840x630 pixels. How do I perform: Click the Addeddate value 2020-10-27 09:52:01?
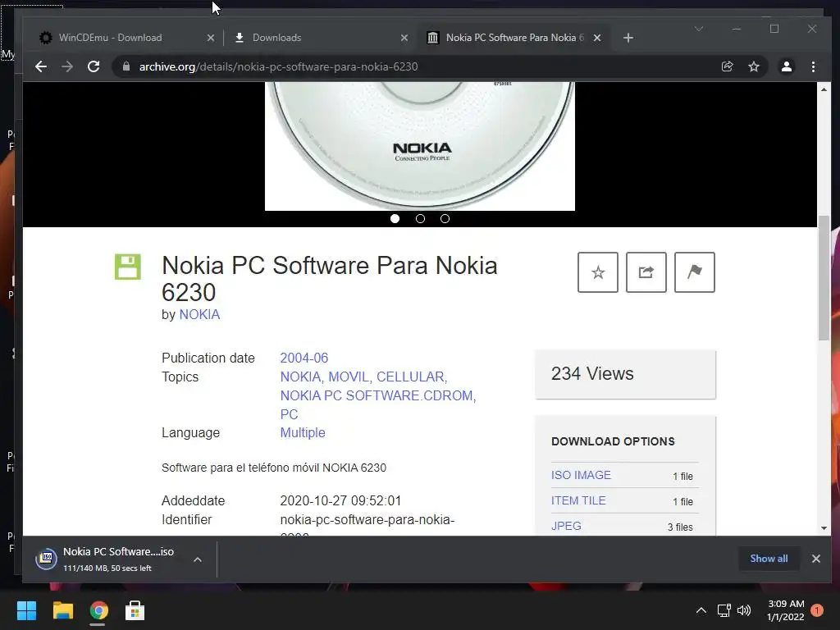[x=340, y=500]
